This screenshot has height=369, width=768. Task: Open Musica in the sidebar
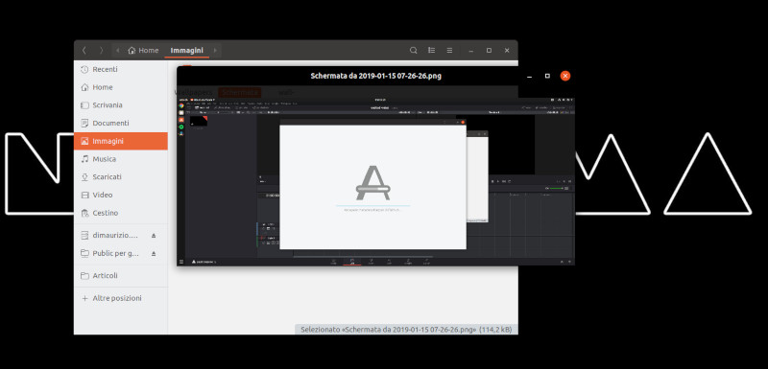click(121, 159)
